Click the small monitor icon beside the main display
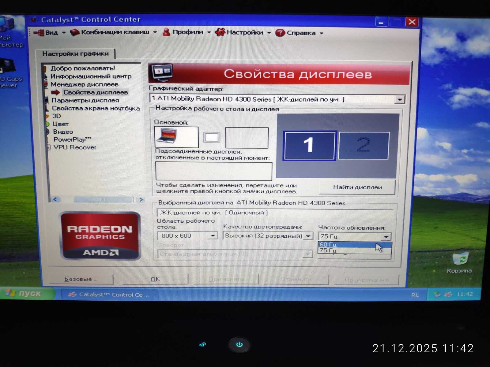 pyautogui.click(x=212, y=137)
